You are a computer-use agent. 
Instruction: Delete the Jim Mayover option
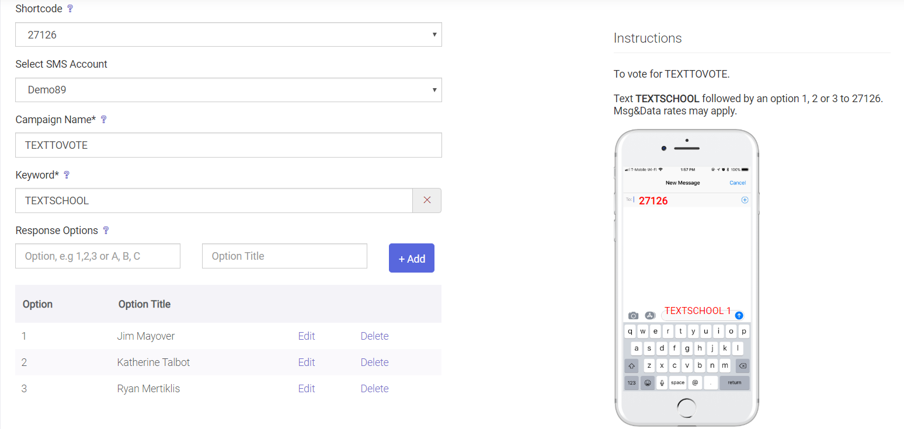374,336
